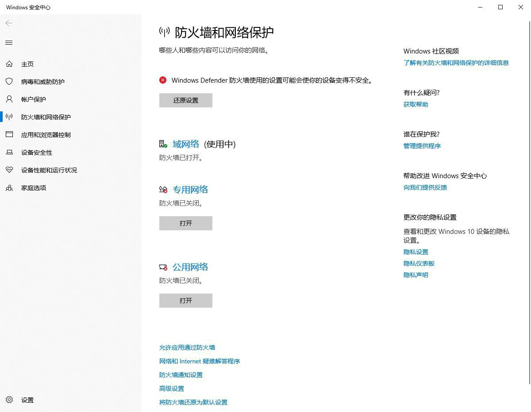Open the 隐私设置 link

416,252
